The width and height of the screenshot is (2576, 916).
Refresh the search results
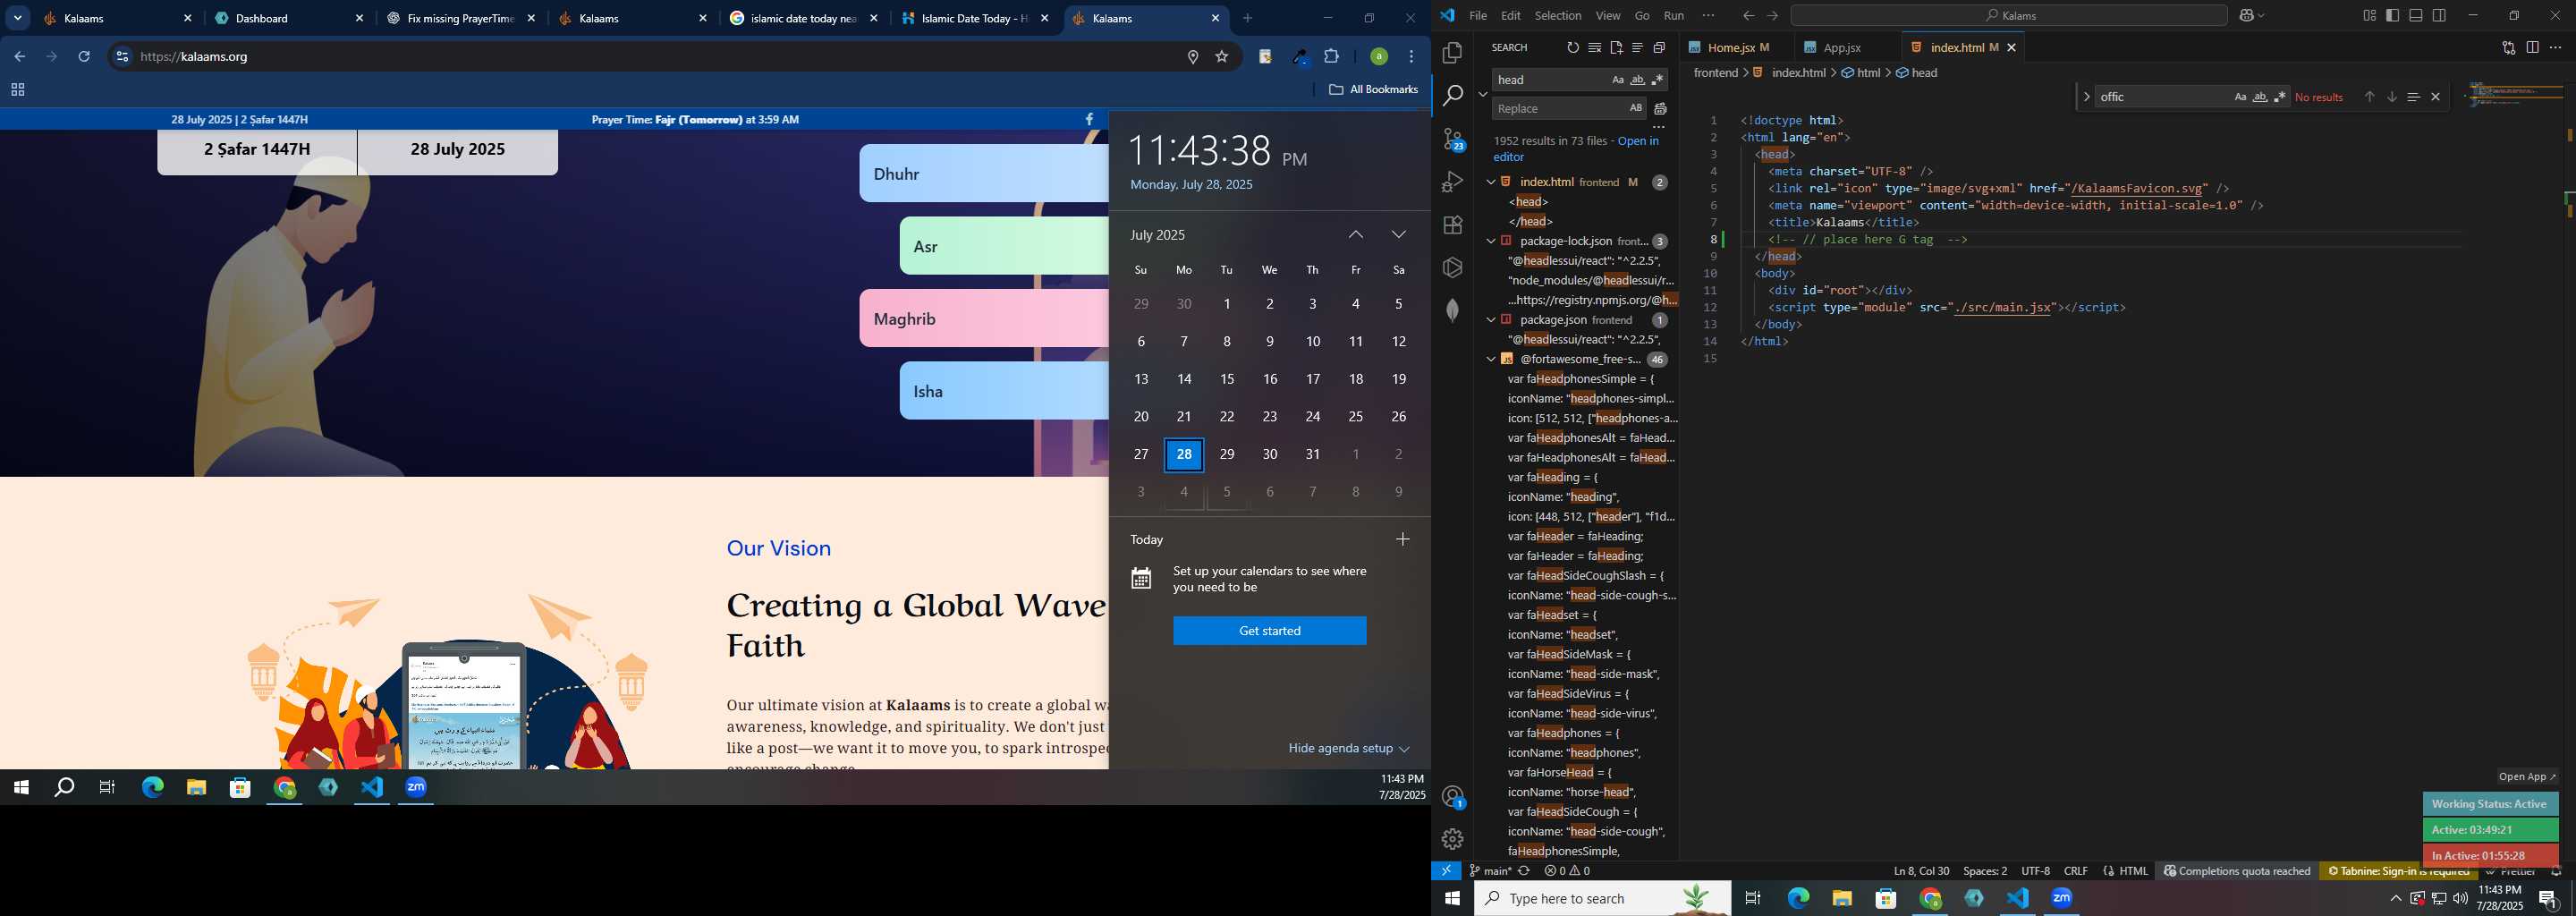1572,48
